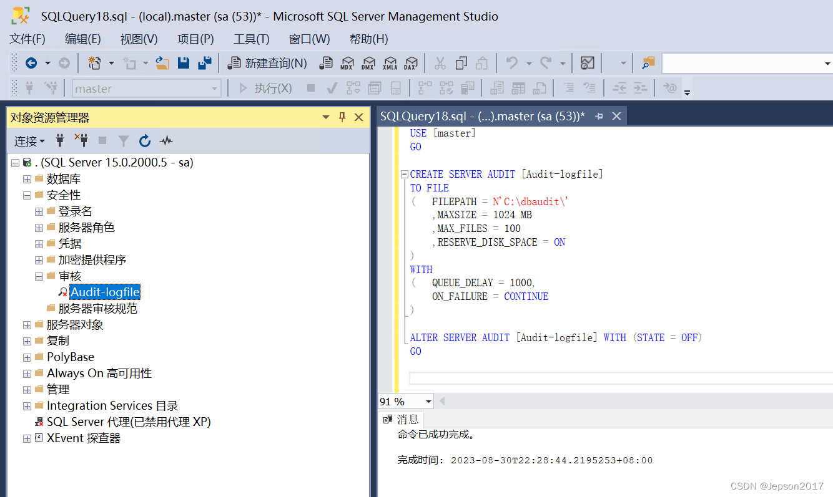Click the Navigate Backward arrow icon

[31, 63]
